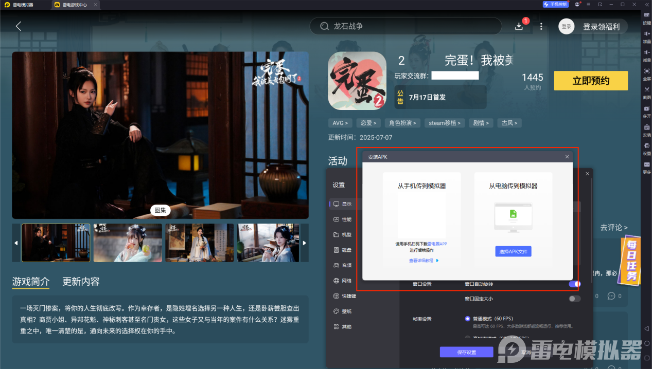Enter 全屏 fullscreen mode from sidebar
The image size is (652, 369).
coord(647,74)
